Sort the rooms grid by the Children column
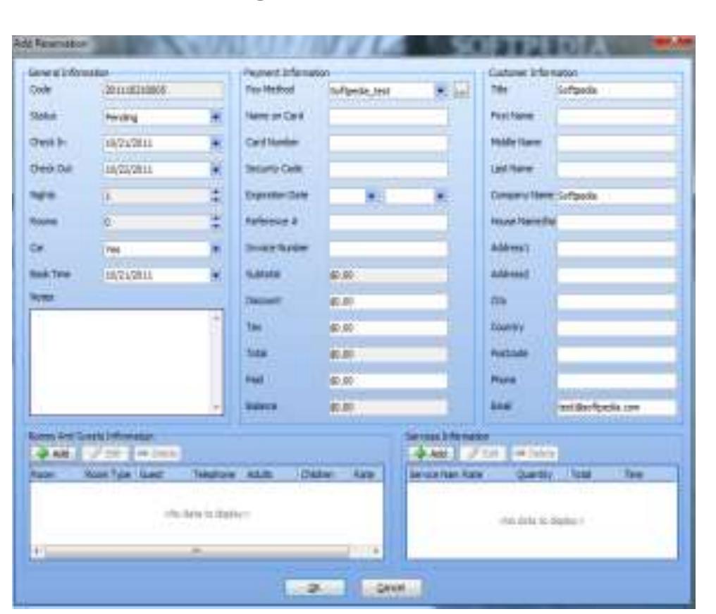The image size is (716, 614). pos(316,474)
